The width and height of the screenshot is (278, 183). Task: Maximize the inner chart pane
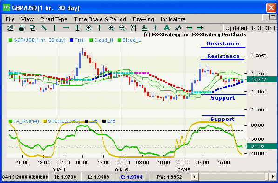[x=273, y=17]
